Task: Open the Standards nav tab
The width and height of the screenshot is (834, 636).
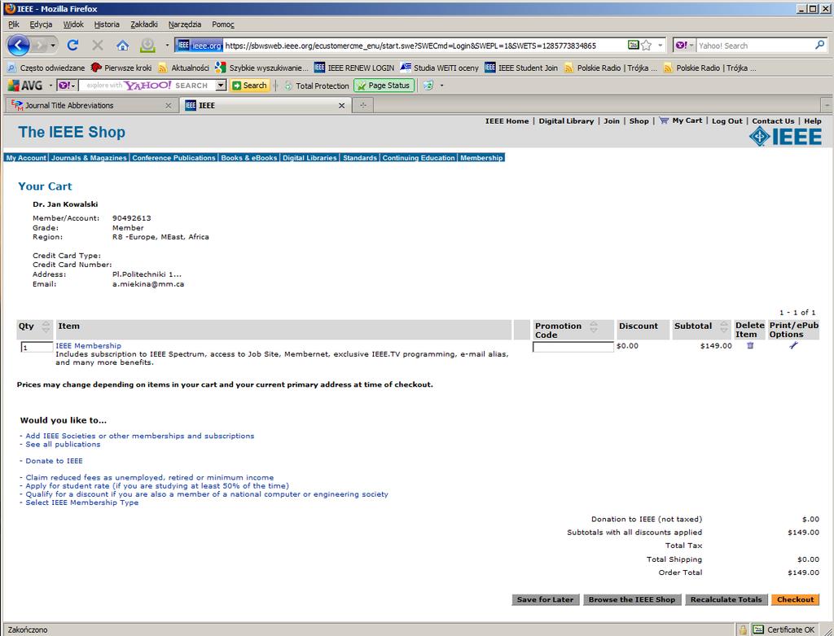Action: tap(359, 157)
